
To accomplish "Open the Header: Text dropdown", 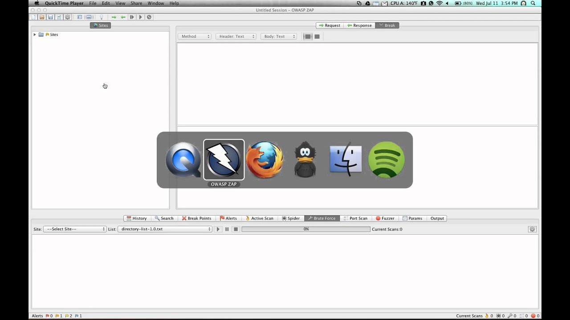I will click(236, 36).
